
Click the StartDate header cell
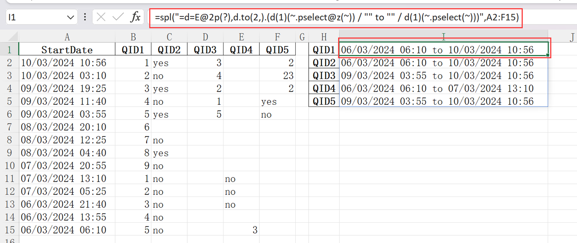coord(67,50)
